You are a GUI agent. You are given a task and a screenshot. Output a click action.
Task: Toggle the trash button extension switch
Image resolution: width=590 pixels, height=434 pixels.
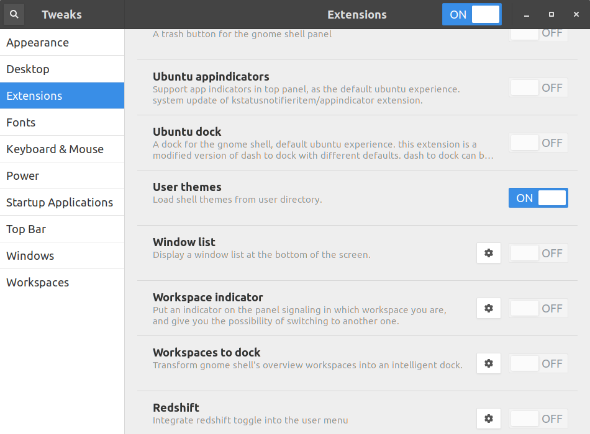click(x=538, y=35)
